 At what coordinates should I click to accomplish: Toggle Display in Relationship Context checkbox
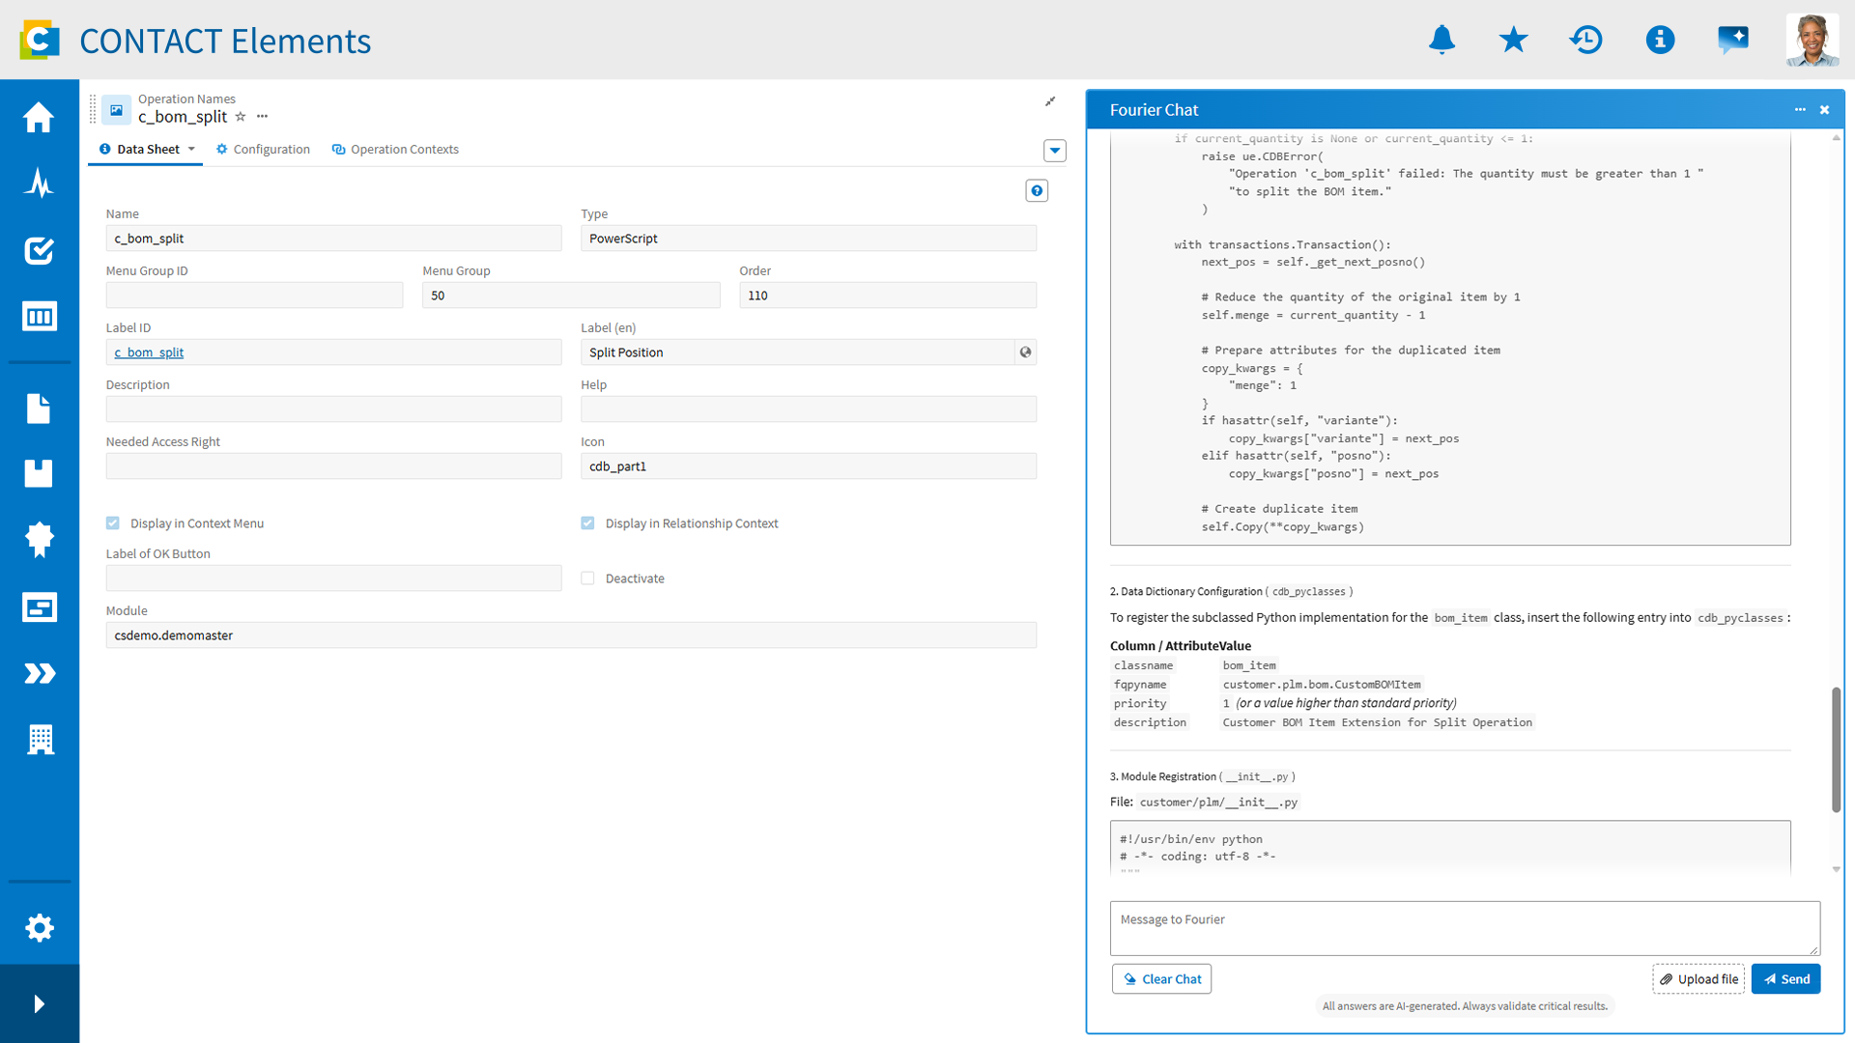587,523
